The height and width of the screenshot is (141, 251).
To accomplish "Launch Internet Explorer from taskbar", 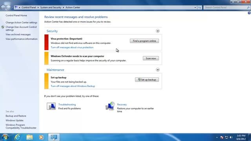I will click(17, 137).
